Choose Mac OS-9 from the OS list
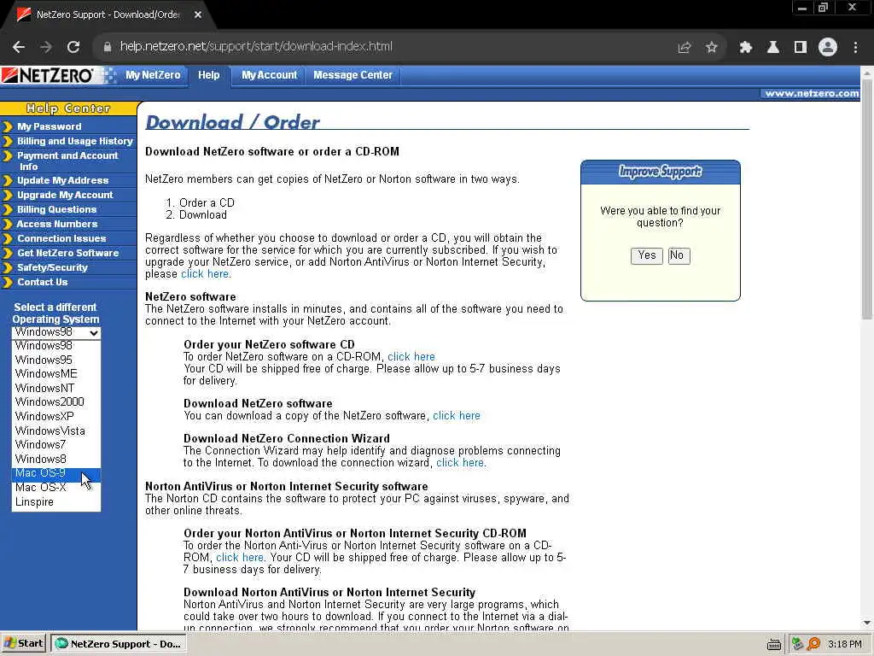874x656 pixels. tap(55, 473)
